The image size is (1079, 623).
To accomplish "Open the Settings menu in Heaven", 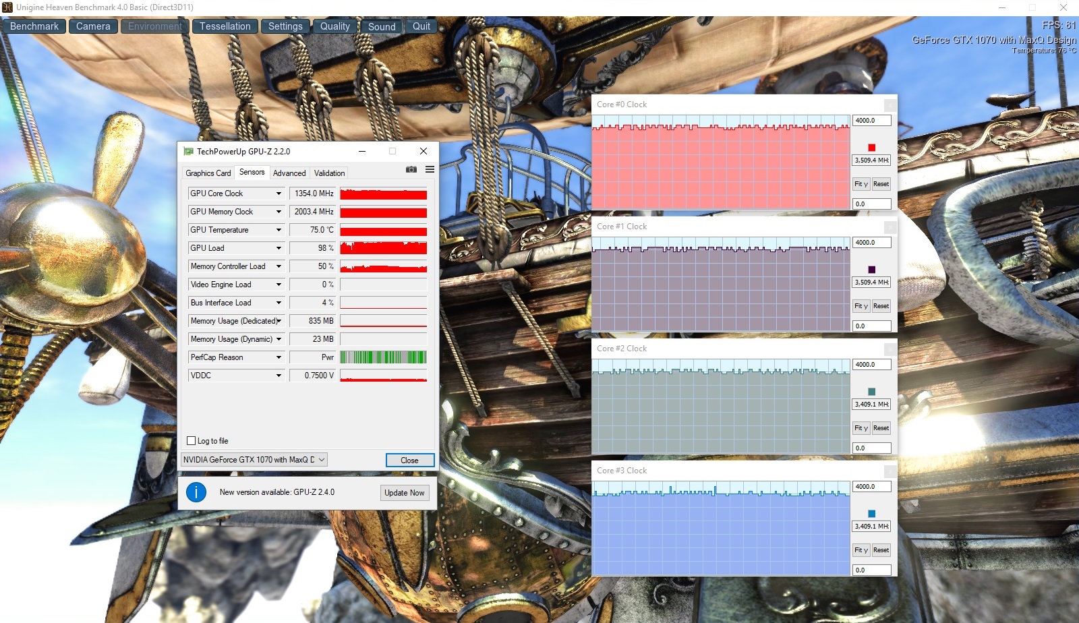I will 285,26.
